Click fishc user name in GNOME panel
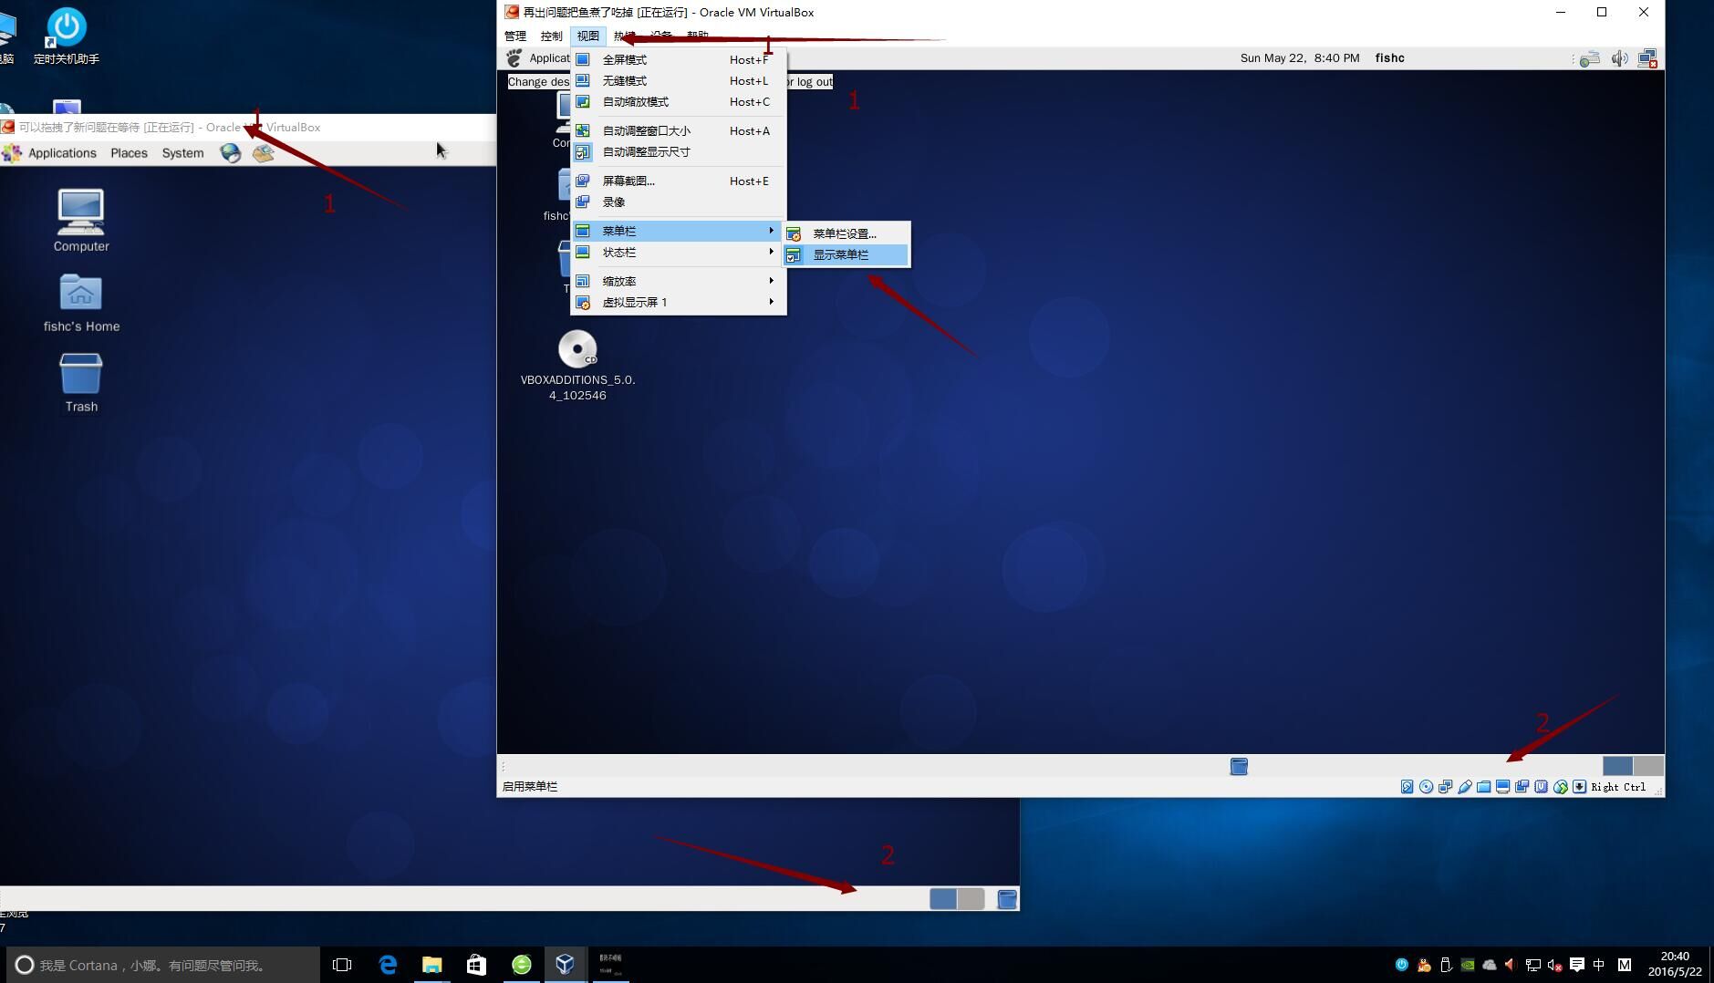The width and height of the screenshot is (1714, 983). (x=1389, y=57)
